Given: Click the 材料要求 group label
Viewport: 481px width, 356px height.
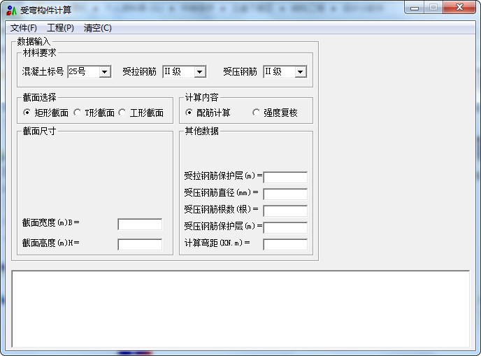Looking at the screenshot, I should click(40, 52).
